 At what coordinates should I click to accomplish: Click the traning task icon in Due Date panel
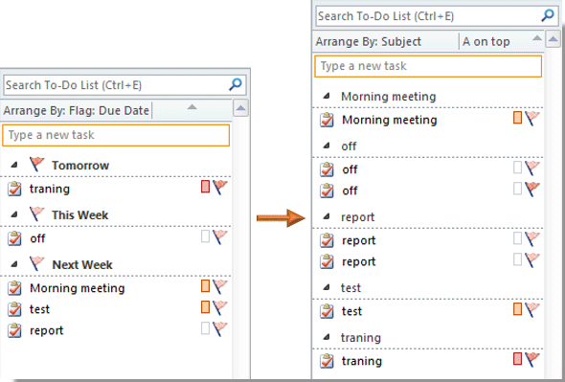pyautogui.click(x=14, y=189)
